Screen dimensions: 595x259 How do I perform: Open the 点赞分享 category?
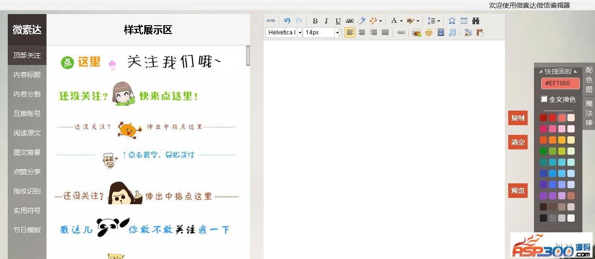[x=27, y=172]
